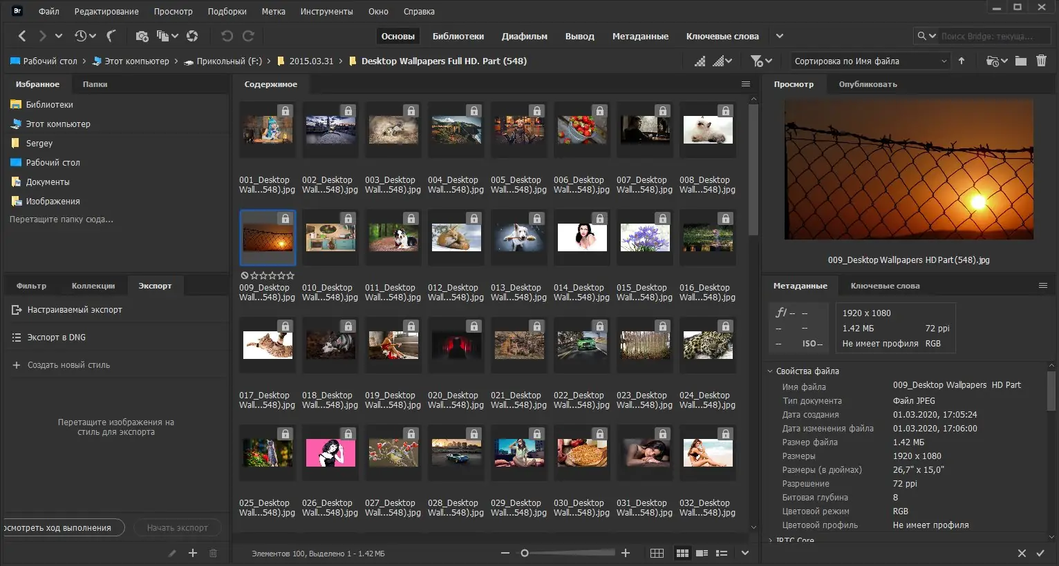Click the ascending sort order arrow
The width and height of the screenshot is (1059, 566).
coord(961,61)
